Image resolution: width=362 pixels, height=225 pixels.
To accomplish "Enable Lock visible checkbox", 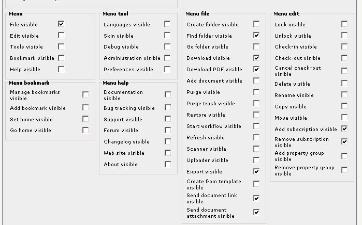I will (x=344, y=24).
